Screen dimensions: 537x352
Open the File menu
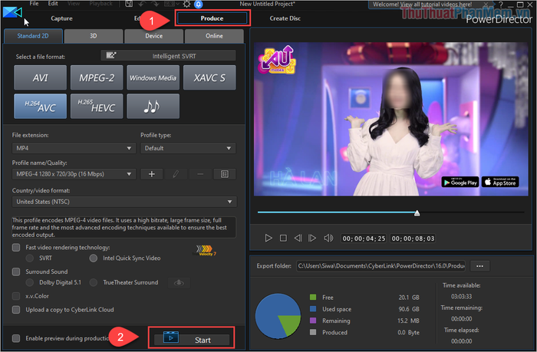[x=34, y=3]
